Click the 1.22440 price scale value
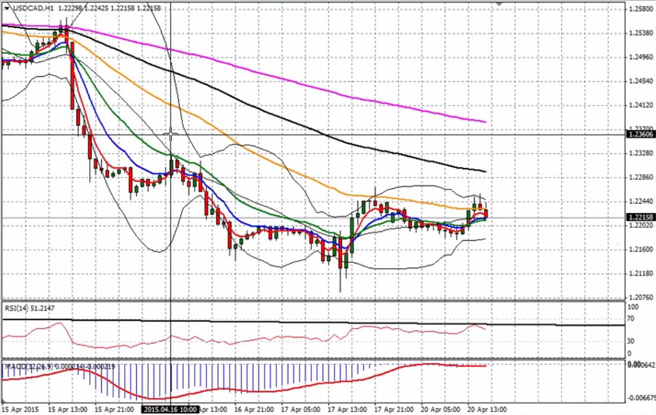This screenshot has height=415, width=656. (641, 201)
